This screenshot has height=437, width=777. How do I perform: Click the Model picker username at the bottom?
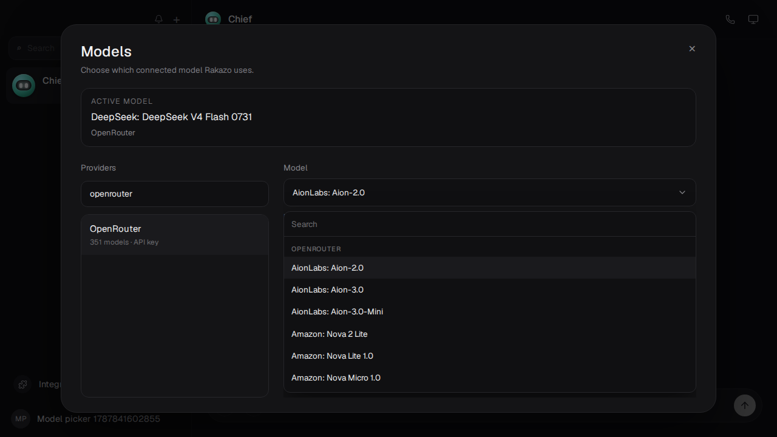[x=98, y=419]
